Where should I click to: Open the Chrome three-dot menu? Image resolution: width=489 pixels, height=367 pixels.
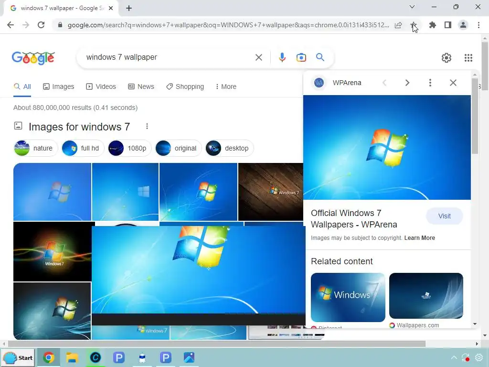coord(478,25)
